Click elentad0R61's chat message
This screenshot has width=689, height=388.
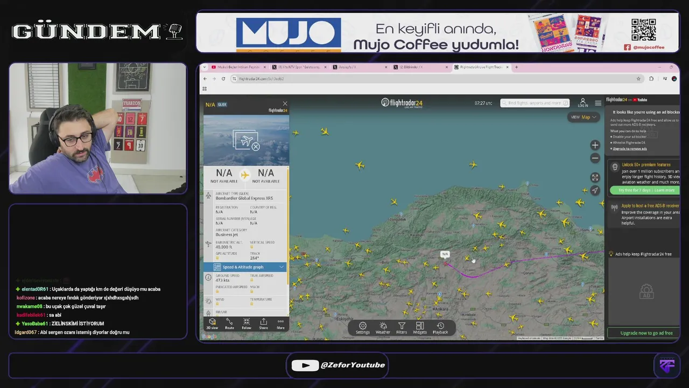pyautogui.click(x=88, y=289)
